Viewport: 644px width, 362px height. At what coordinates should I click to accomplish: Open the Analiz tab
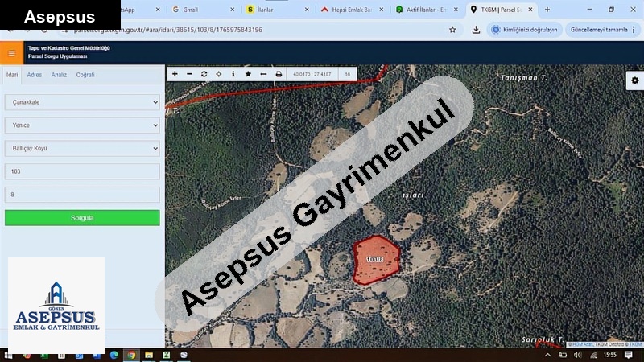59,75
